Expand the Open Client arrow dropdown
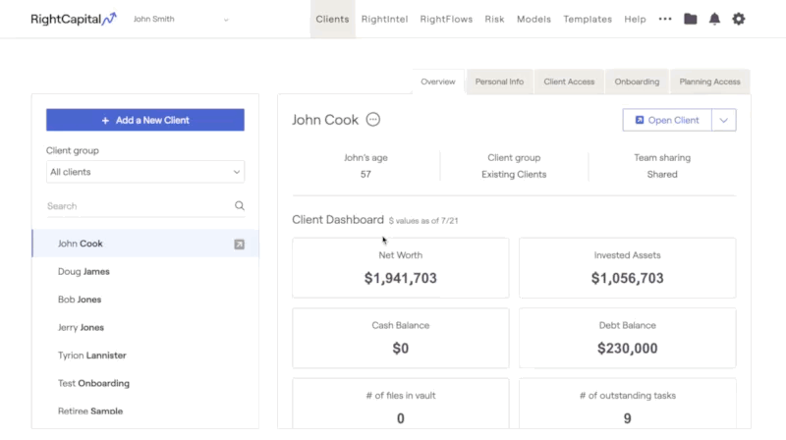 (723, 120)
